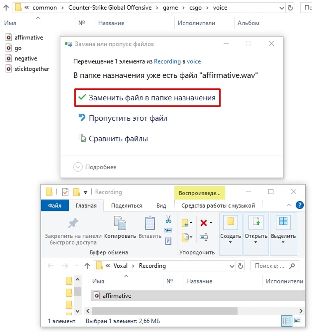Select the Rename icon in Упорядочить group

tap(204, 238)
